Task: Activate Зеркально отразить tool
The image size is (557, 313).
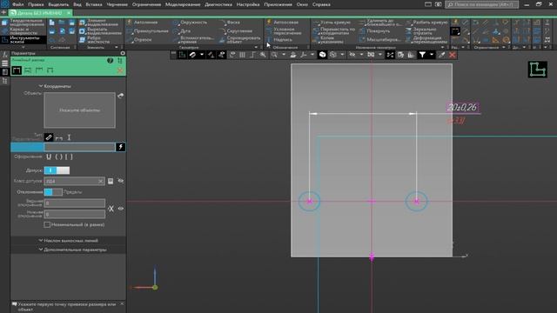Action: point(421,31)
